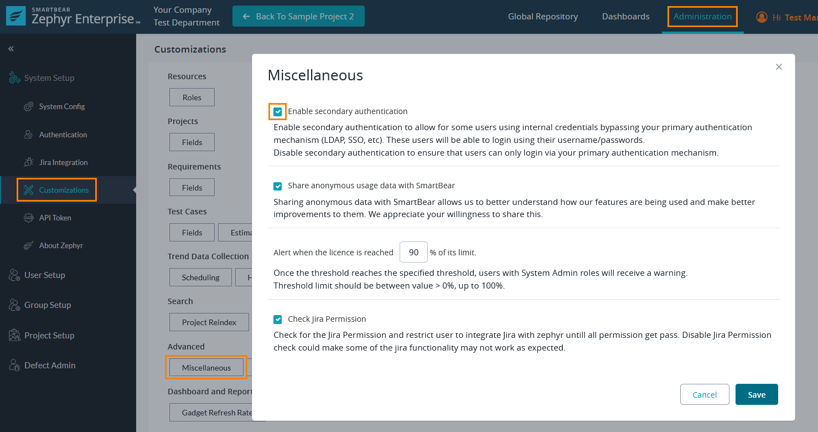Collapse the sidebar with double-chevron icon
This screenshot has height=432, width=818.
pyautogui.click(x=11, y=49)
